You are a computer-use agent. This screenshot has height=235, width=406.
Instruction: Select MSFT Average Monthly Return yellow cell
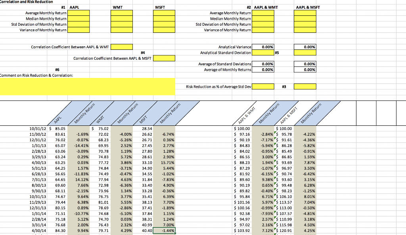coord(164,13)
